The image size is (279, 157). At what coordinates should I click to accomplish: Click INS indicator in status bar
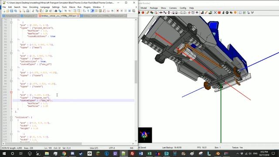(132, 148)
